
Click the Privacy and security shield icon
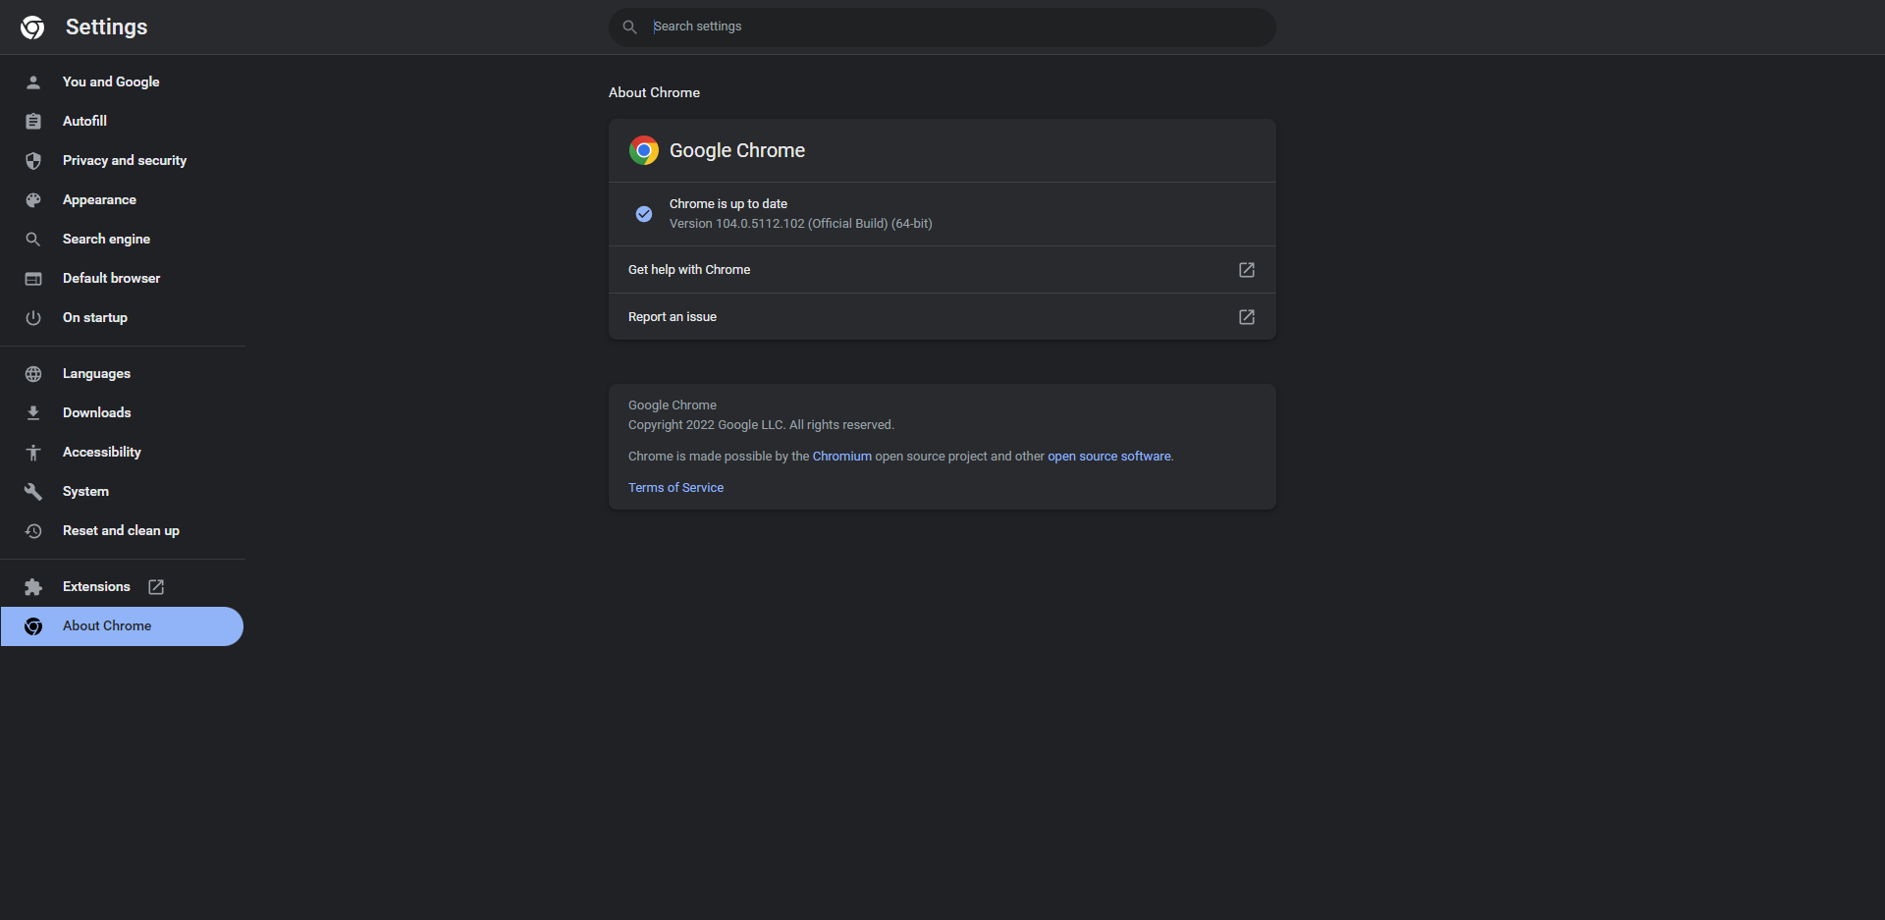33,161
